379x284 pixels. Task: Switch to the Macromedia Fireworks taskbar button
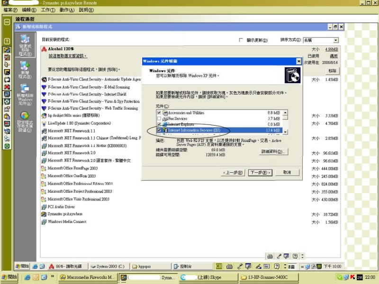coord(88,277)
